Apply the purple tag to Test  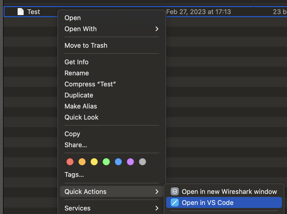[x=130, y=162]
